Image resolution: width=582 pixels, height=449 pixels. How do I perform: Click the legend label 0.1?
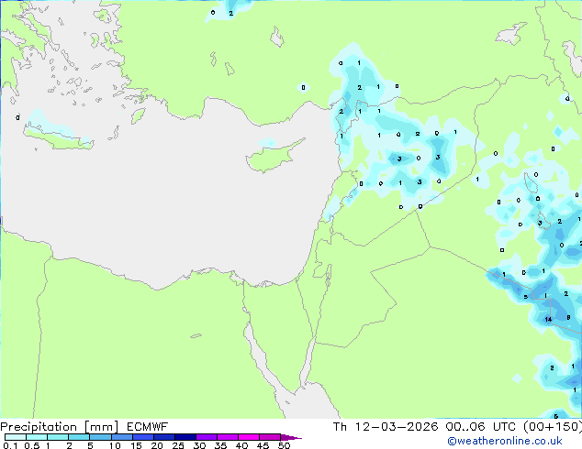(10, 445)
